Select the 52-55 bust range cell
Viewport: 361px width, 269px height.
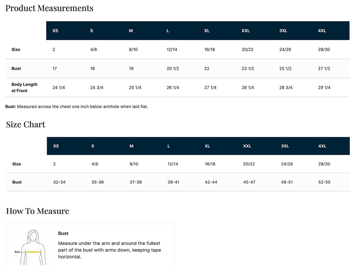tap(324, 182)
